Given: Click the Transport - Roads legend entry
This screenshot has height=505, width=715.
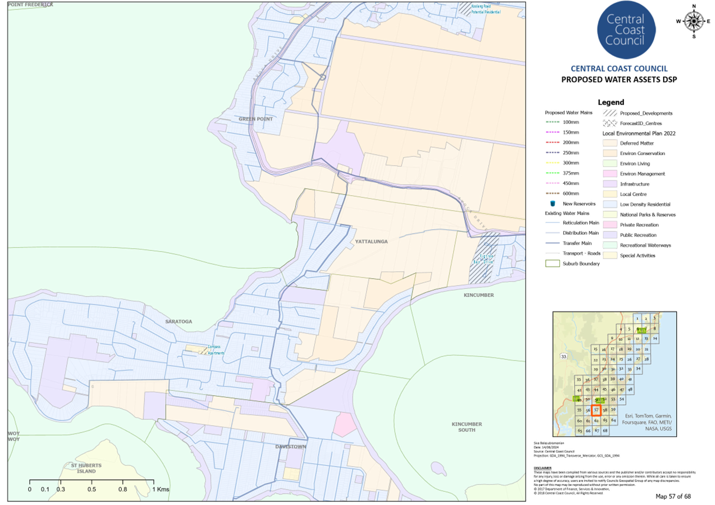Looking at the screenshot, I should tap(581, 253).
